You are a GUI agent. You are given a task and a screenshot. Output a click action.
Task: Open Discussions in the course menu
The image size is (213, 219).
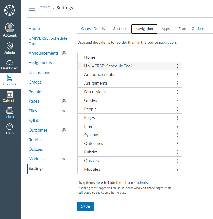(39, 73)
